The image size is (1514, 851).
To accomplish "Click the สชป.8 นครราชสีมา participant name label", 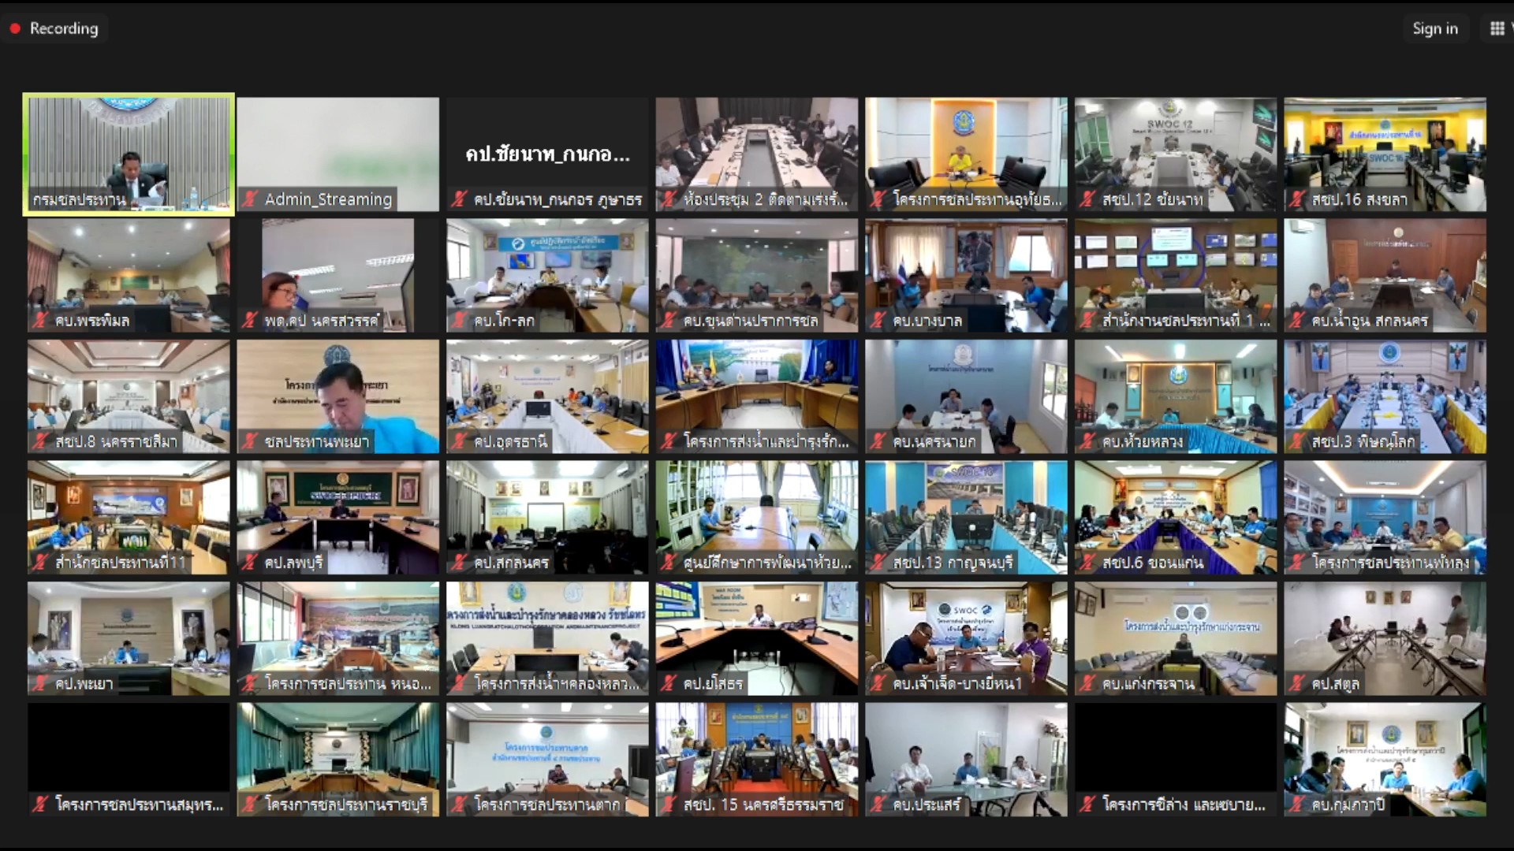I will point(116,442).
